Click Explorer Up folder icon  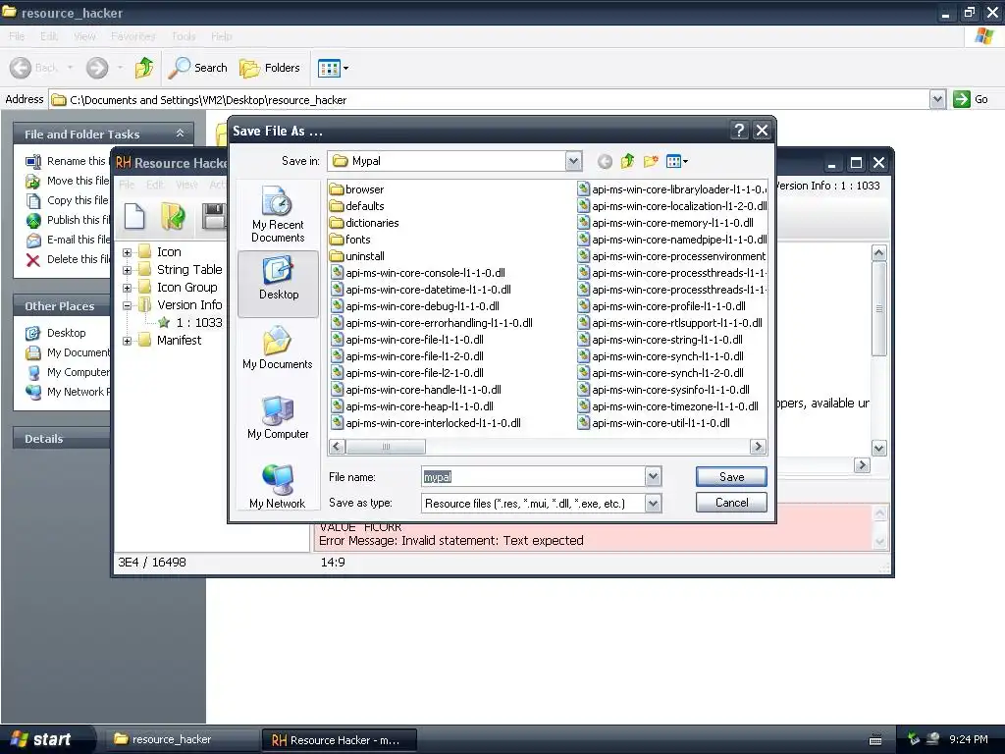[144, 68]
